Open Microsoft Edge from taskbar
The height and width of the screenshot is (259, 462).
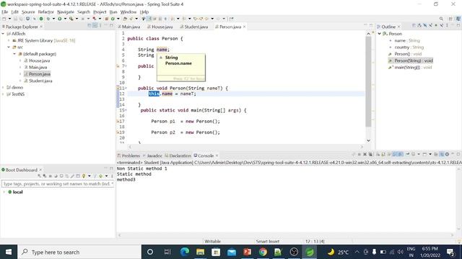(185, 252)
